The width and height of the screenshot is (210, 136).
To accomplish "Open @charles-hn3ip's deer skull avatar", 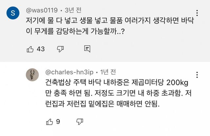I will (x=32, y=76).
